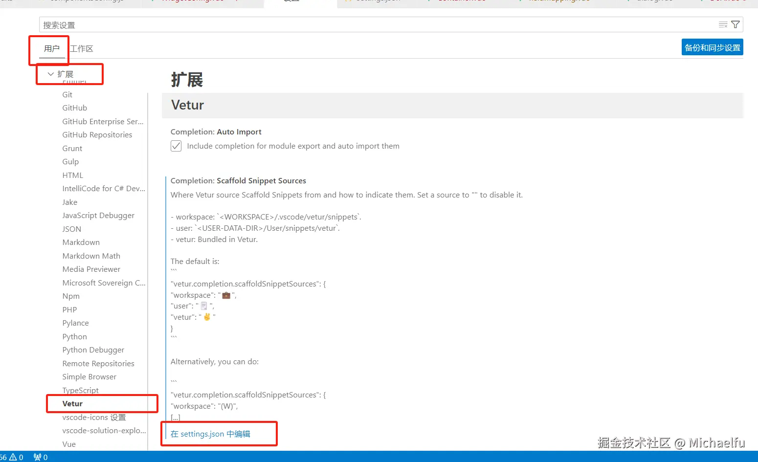
Task: Select Remote Repositories entry
Action: click(x=98, y=363)
